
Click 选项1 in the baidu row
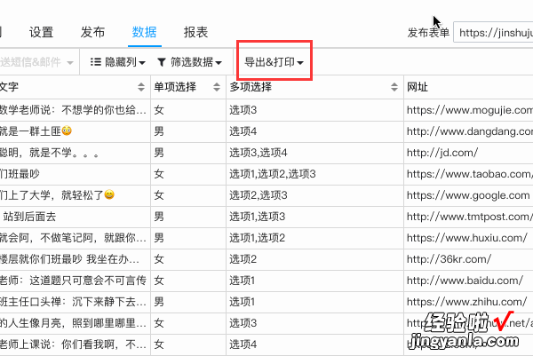(242, 281)
